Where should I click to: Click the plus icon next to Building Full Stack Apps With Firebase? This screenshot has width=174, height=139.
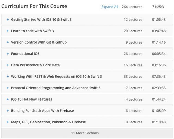(x=8, y=111)
